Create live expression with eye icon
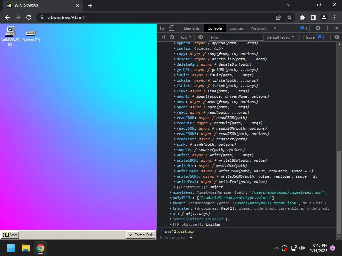The height and width of the screenshot is (256, 342). [201, 37]
